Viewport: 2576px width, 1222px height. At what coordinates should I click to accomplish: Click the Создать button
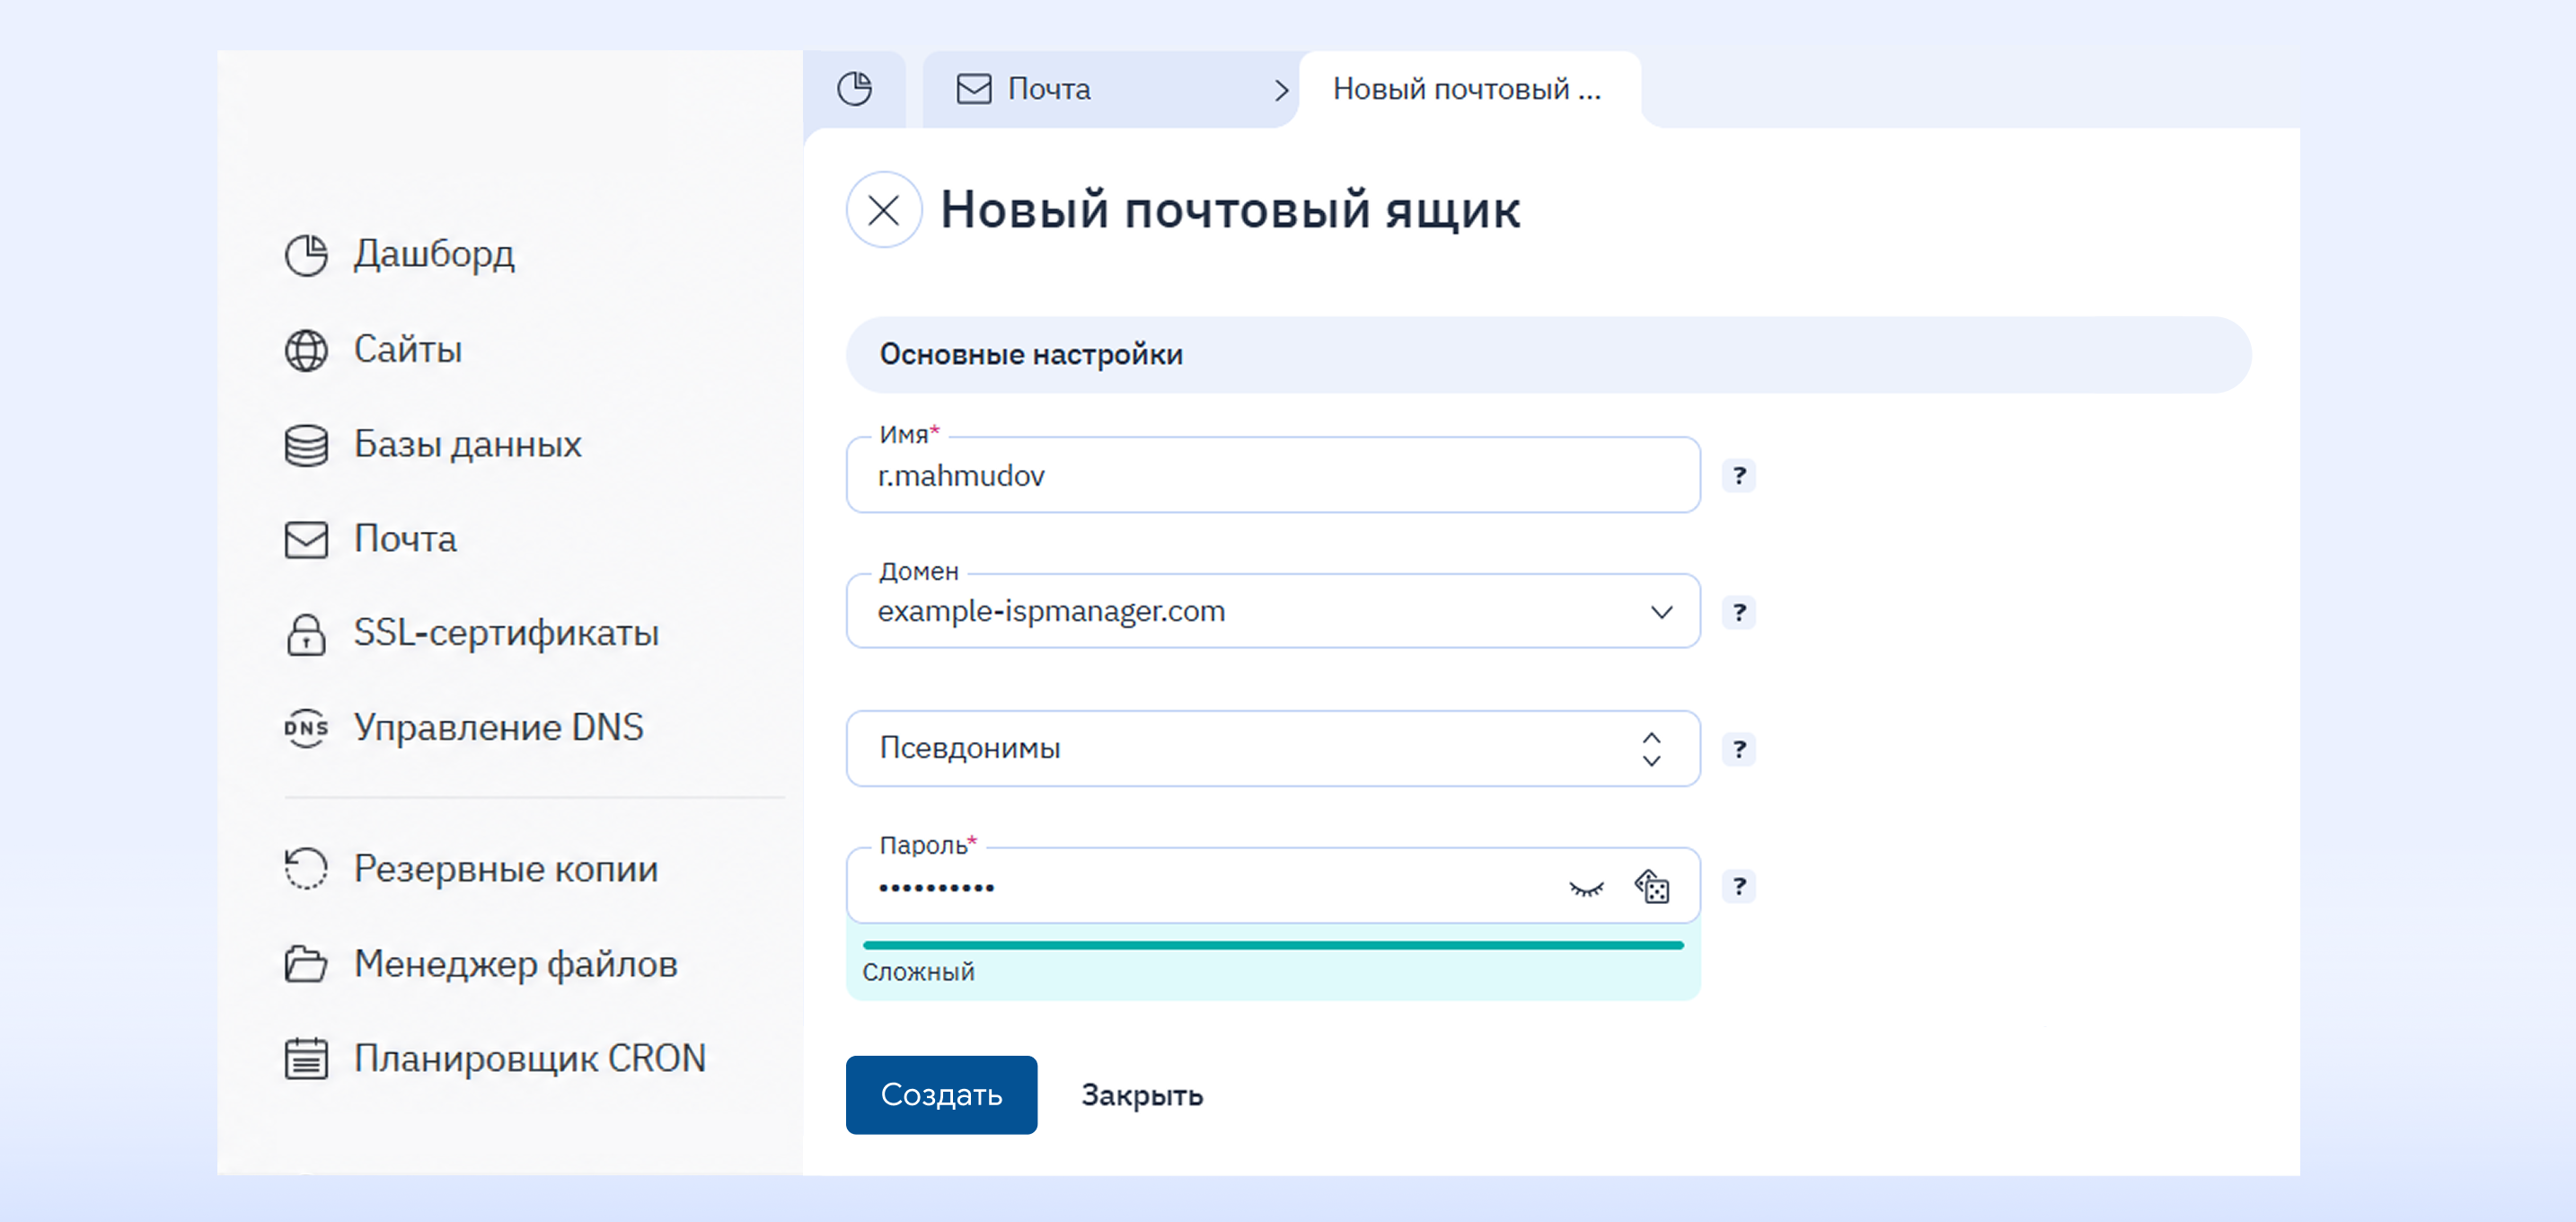[941, 1095]
